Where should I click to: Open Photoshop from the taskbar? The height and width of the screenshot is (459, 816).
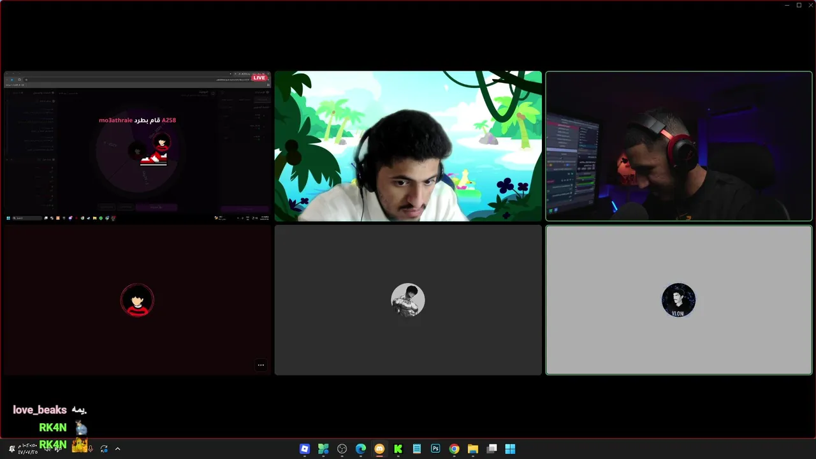coord(435,449)
